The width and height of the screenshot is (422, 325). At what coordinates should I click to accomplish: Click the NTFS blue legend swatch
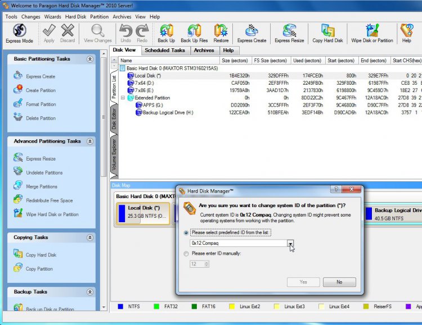120,306
